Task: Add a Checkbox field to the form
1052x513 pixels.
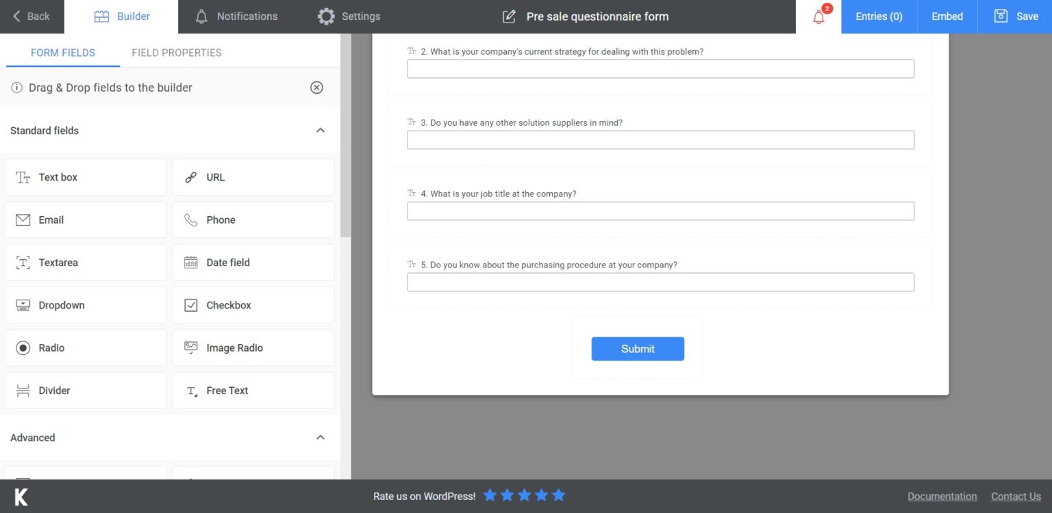Action: (253, 305)
